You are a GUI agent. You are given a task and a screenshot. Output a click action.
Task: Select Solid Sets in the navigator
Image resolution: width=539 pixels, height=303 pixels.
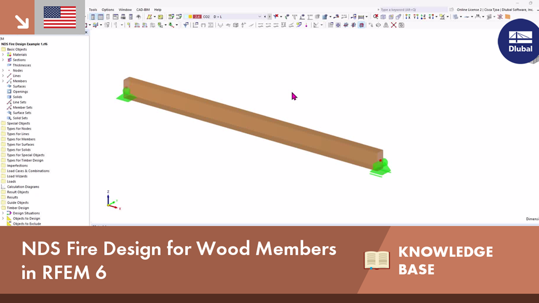(x=21, y=118)
